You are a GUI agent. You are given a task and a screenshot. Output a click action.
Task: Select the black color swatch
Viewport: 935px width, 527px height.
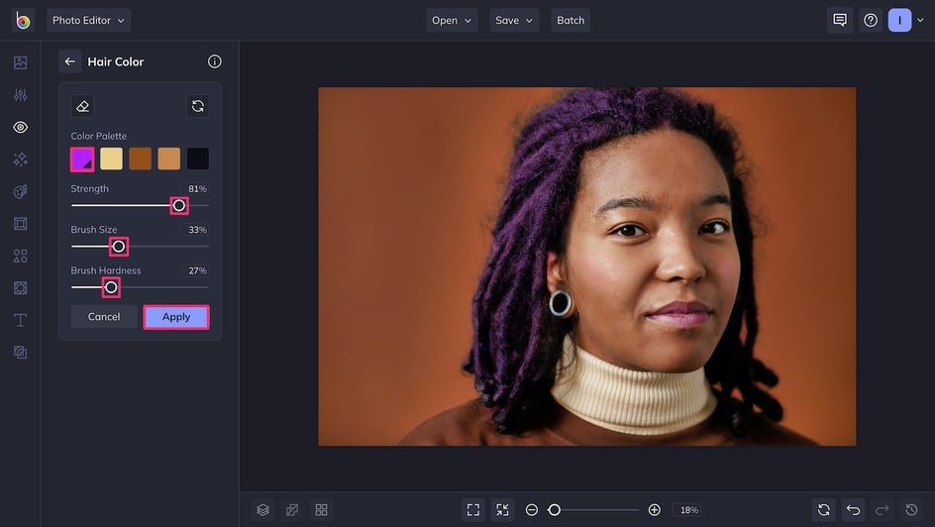coord(198,159)
